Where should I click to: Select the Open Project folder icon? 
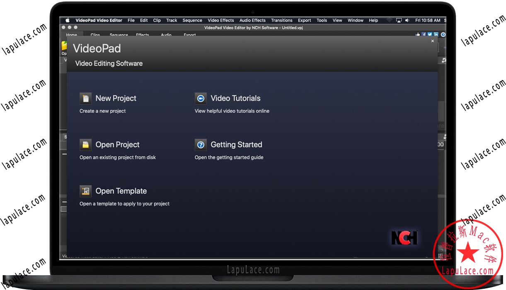click(x=85, y=145)
